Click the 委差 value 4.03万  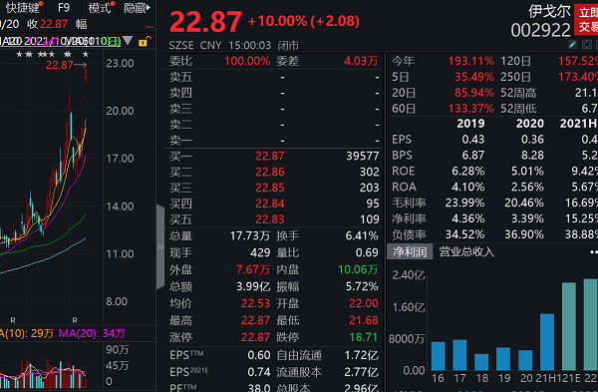click(361, 61)
